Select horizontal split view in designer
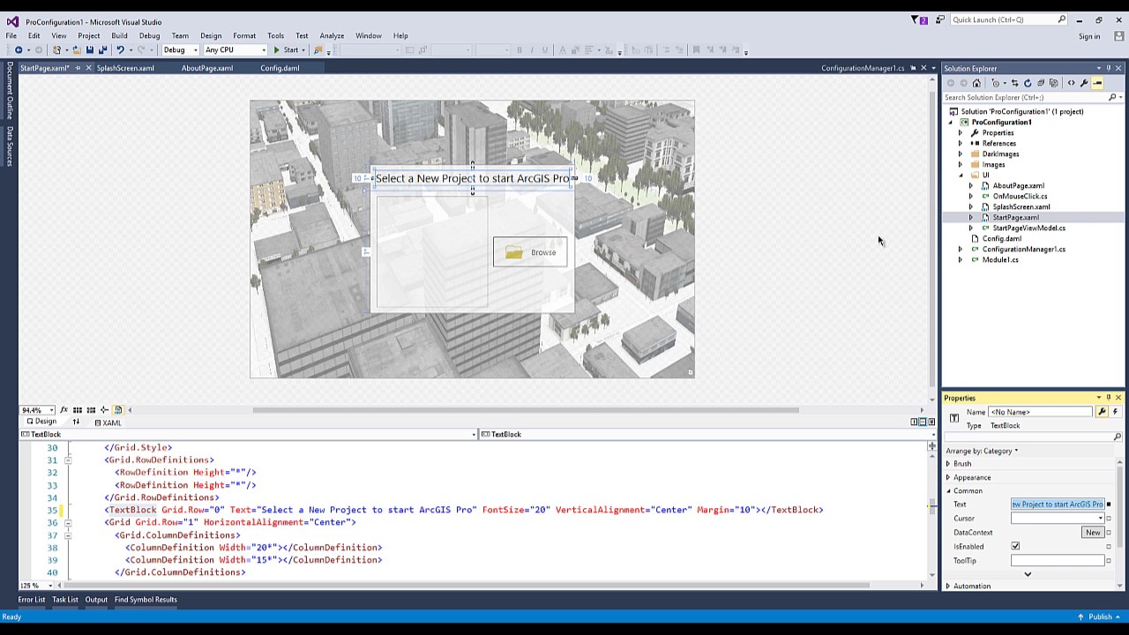 click(923, 422)
